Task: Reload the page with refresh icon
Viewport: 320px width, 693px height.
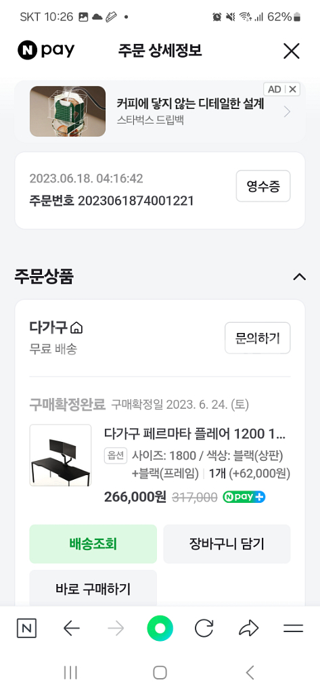Action: (x=204, y=628)
